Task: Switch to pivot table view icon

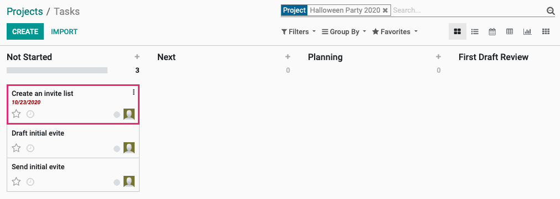Action: (x=510, y=31)
